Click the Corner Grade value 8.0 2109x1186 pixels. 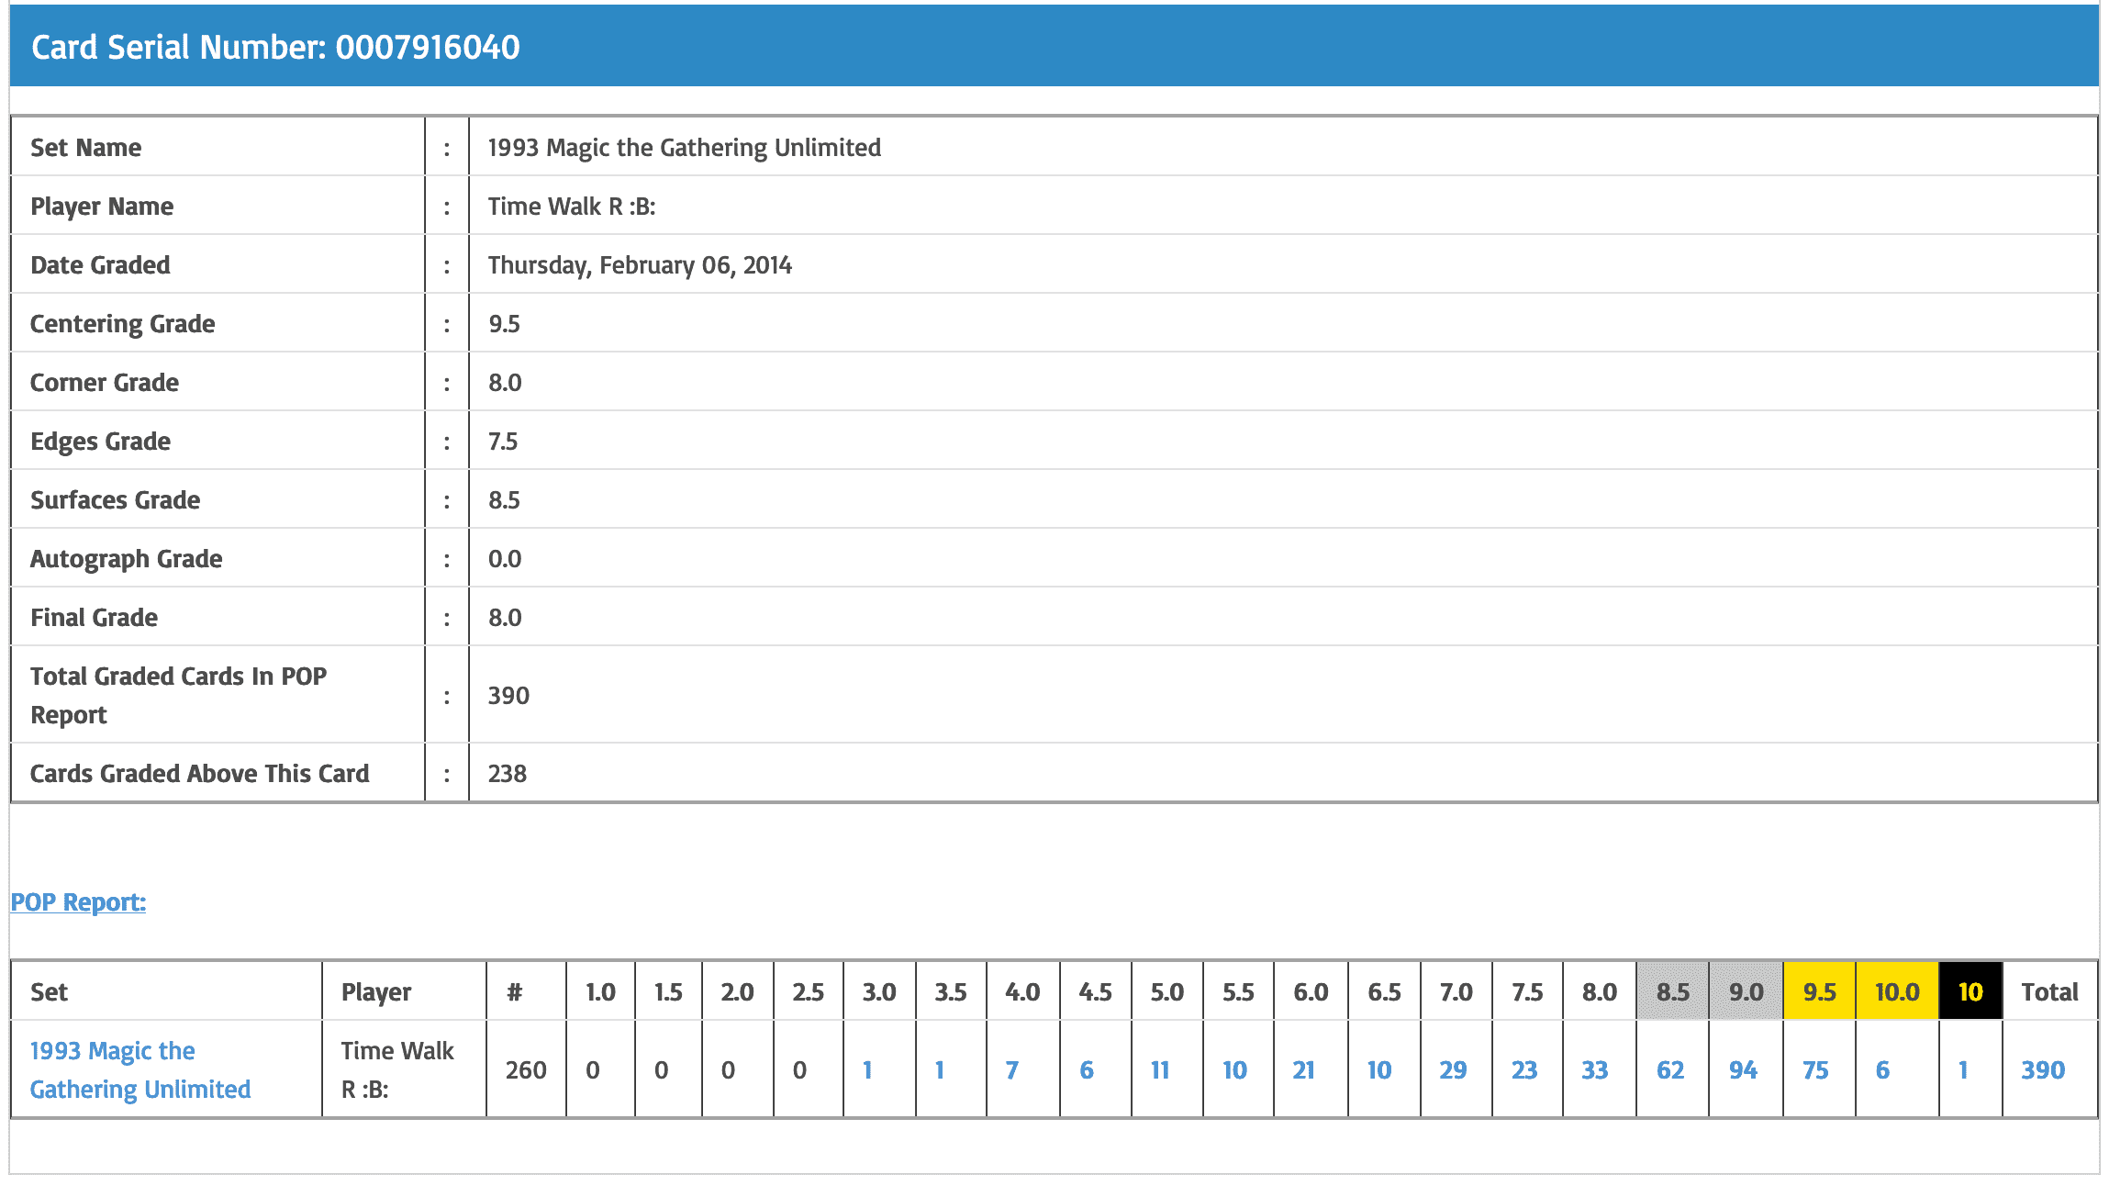pos(505,383)
